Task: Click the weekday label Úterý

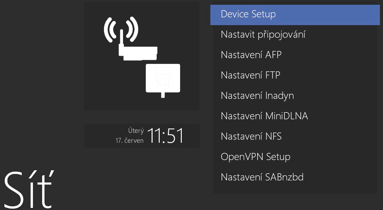Action: pos(136,131)
